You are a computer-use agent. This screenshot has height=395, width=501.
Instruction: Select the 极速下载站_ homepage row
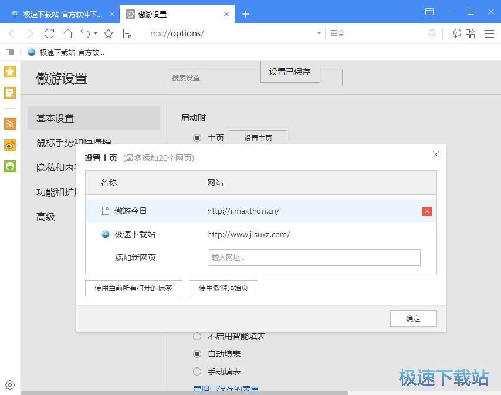click(x=260, y=234)
